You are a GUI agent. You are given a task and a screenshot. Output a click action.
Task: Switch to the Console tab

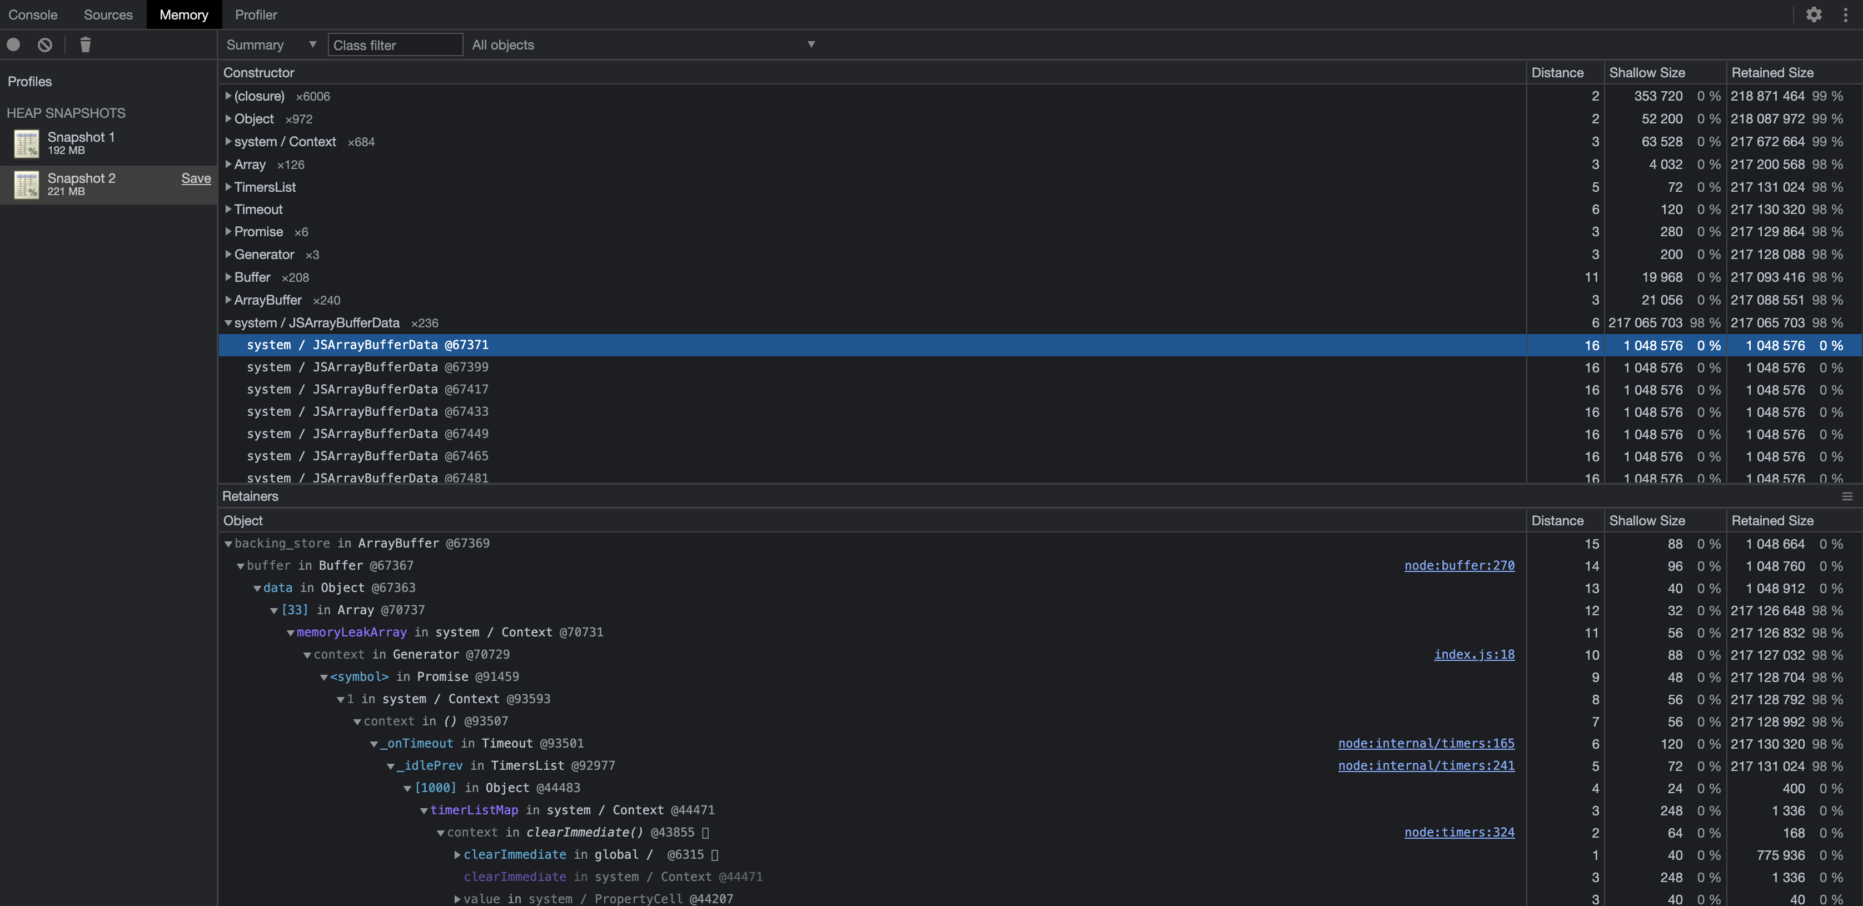coord(33,14)
